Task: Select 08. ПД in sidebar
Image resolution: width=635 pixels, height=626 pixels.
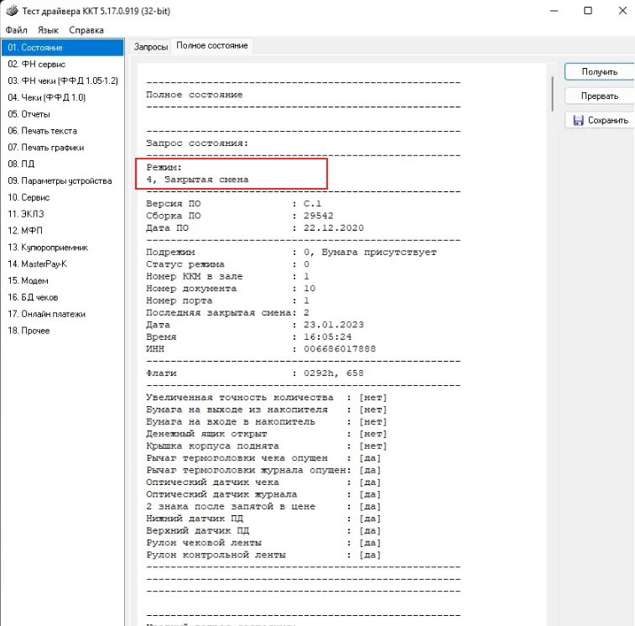Action: click(x=63, y=164)
